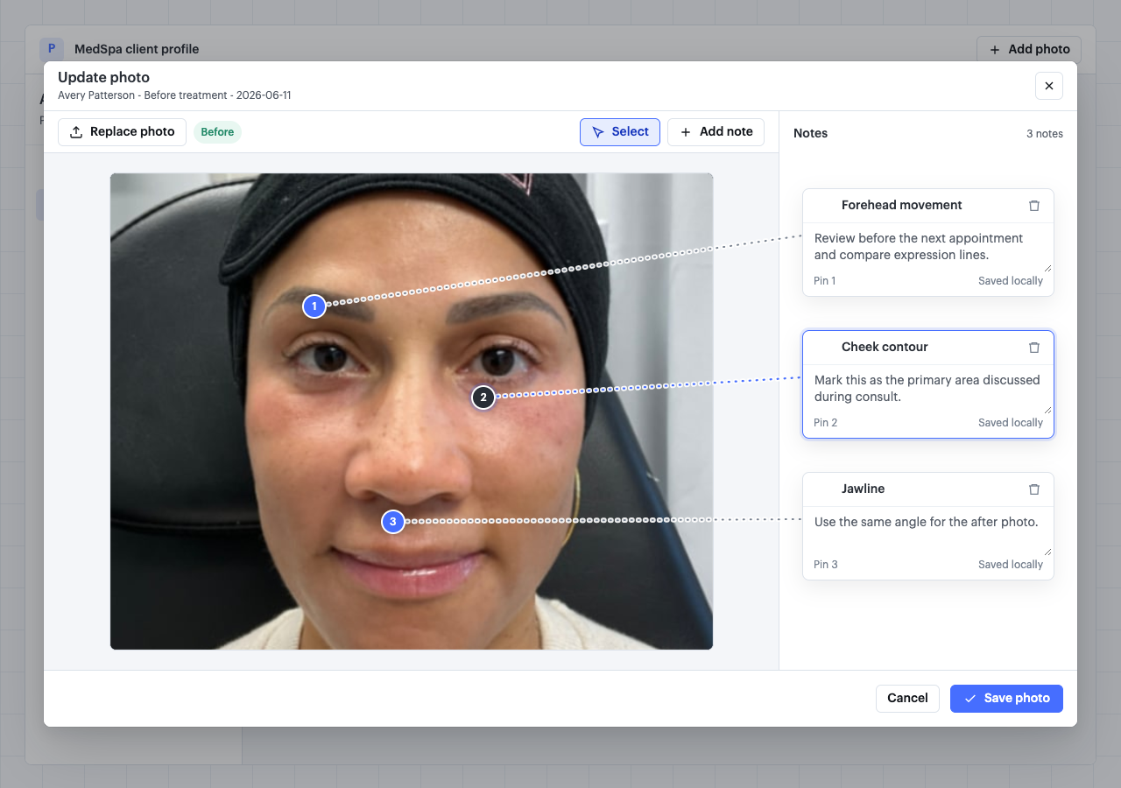This screenshot has width=1121, height=788.
Task: Click the 'Pin 1' label
Action: click(x=825, y=281)
